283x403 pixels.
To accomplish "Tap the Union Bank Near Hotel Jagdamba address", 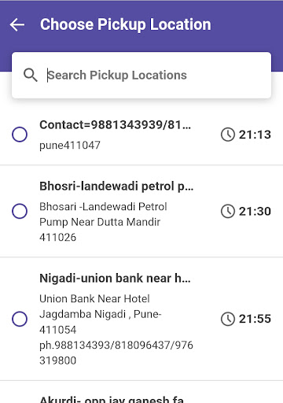I will [116, 330].
